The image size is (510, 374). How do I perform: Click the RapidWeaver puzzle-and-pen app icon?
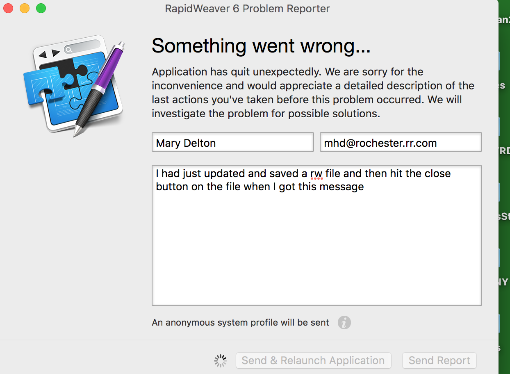74,86
